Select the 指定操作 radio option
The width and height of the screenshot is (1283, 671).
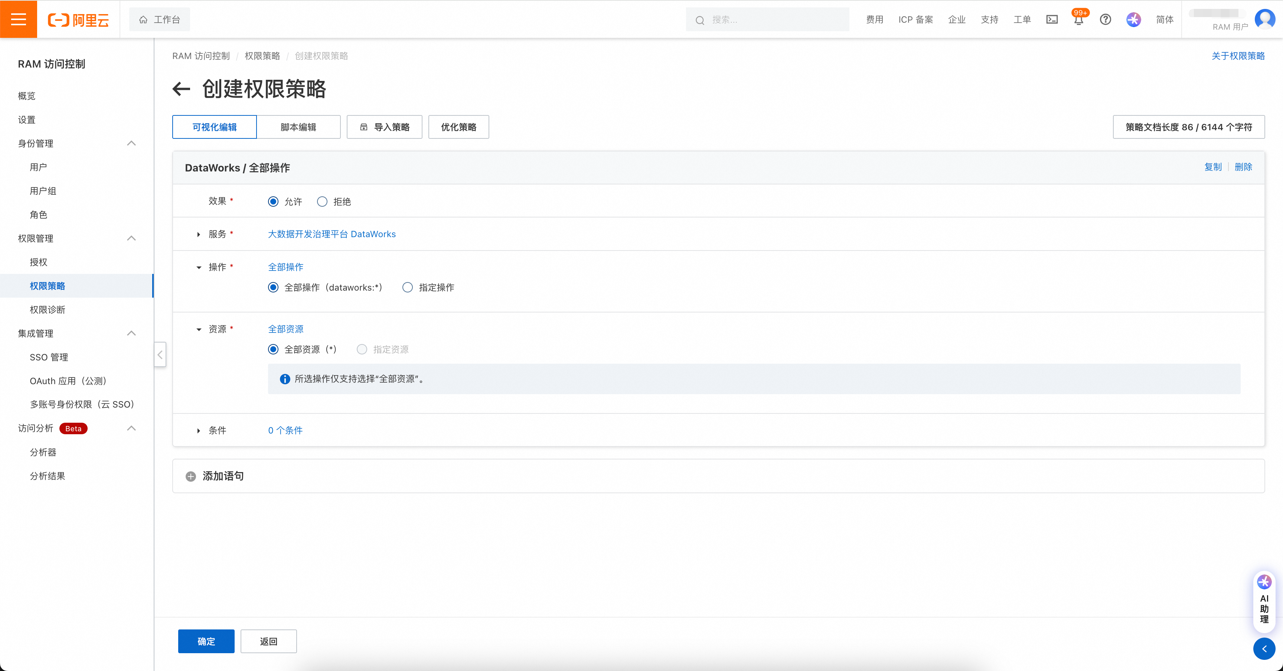click(x=407, y=287)
